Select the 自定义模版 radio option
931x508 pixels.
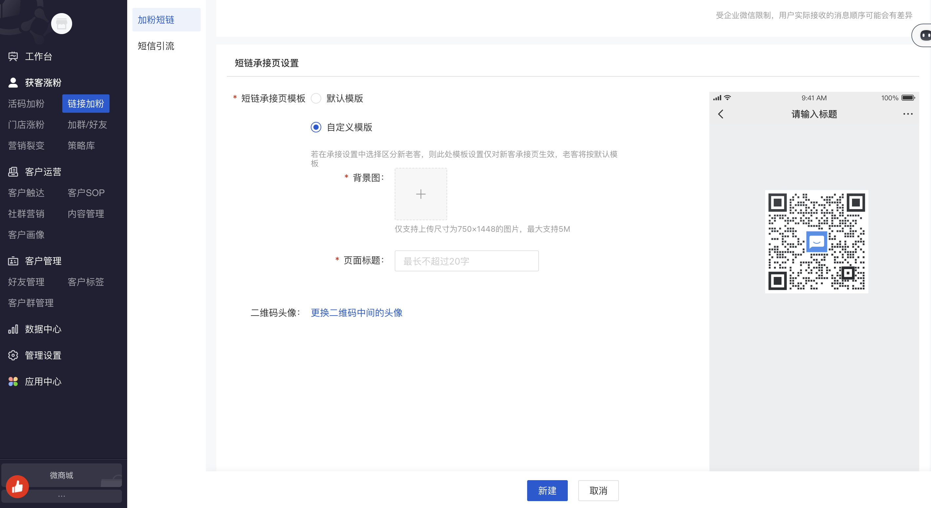click(x=316, y=127)
